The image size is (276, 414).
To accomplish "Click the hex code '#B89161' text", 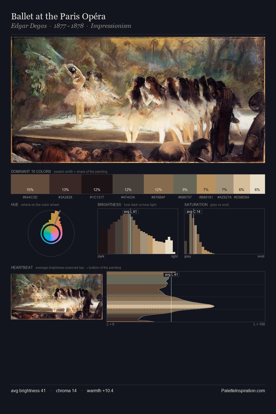I will tap(206, 197).
